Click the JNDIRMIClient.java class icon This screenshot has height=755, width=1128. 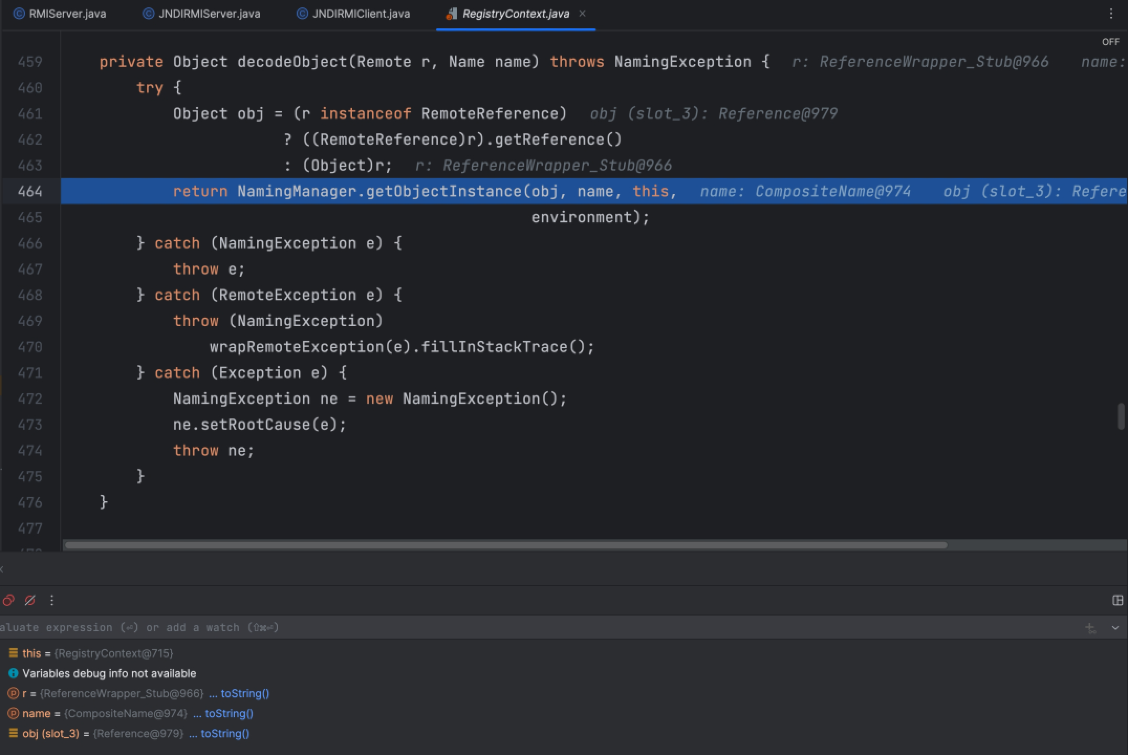(x=302, y=14)
